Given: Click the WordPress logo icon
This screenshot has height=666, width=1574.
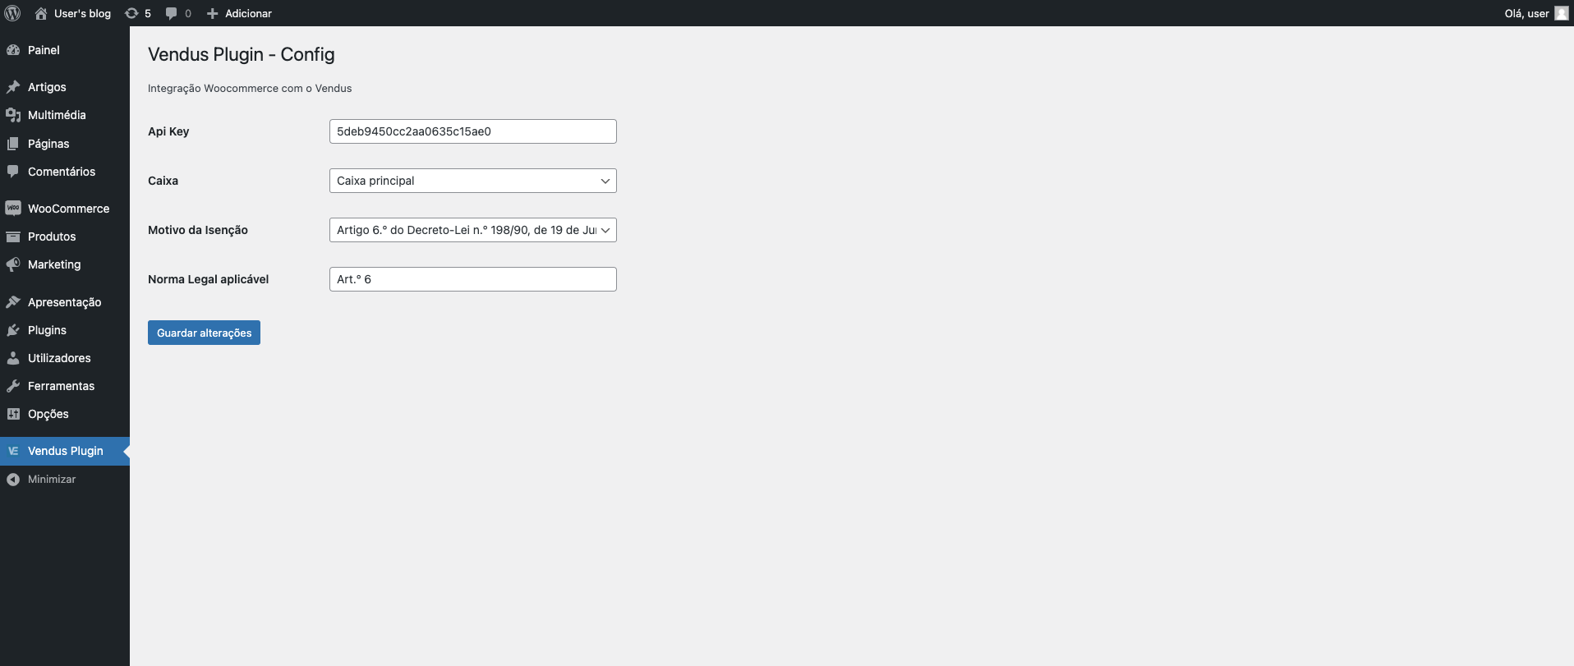Looking at the screenshot, I should [12, 13].
